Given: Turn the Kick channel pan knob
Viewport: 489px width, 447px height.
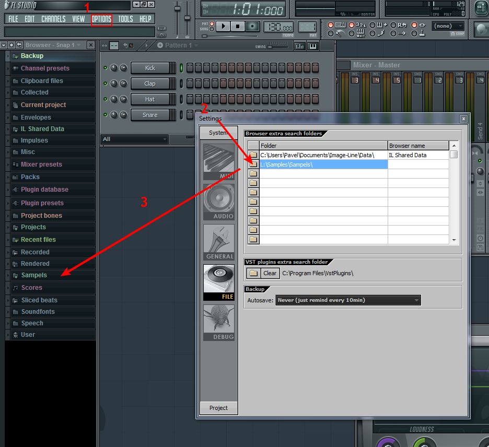Looking at the screenshot, I should point(114,68).
